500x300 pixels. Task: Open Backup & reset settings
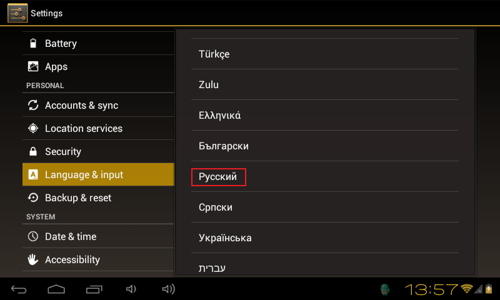pos(98,197)
